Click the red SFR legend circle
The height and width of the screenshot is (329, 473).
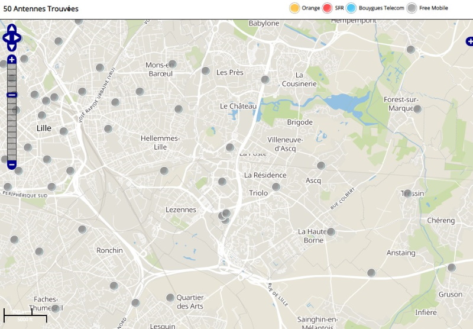[327, 8]
